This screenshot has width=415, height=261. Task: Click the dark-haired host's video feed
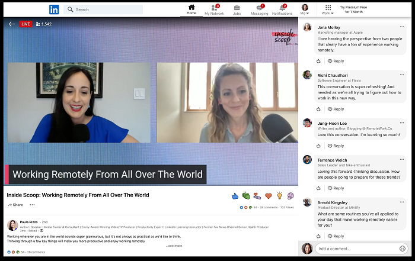click(79, 103)
